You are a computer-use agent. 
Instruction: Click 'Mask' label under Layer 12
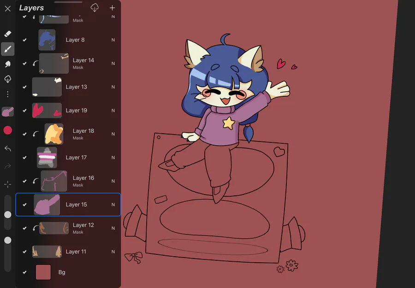tap(78, 232)
